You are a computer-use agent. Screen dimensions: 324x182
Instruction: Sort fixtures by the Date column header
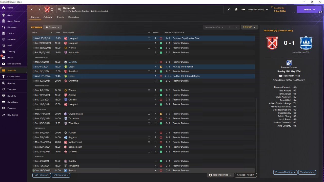point(35,32)
